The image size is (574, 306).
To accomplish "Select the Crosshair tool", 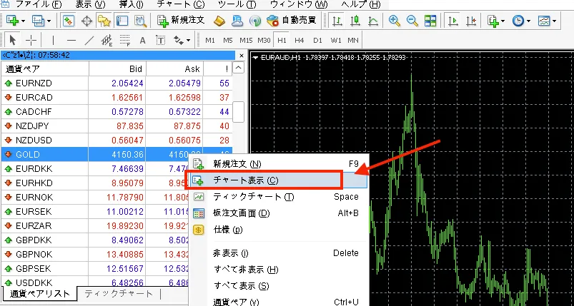I will pyautogui.click(x=33, y=40).
